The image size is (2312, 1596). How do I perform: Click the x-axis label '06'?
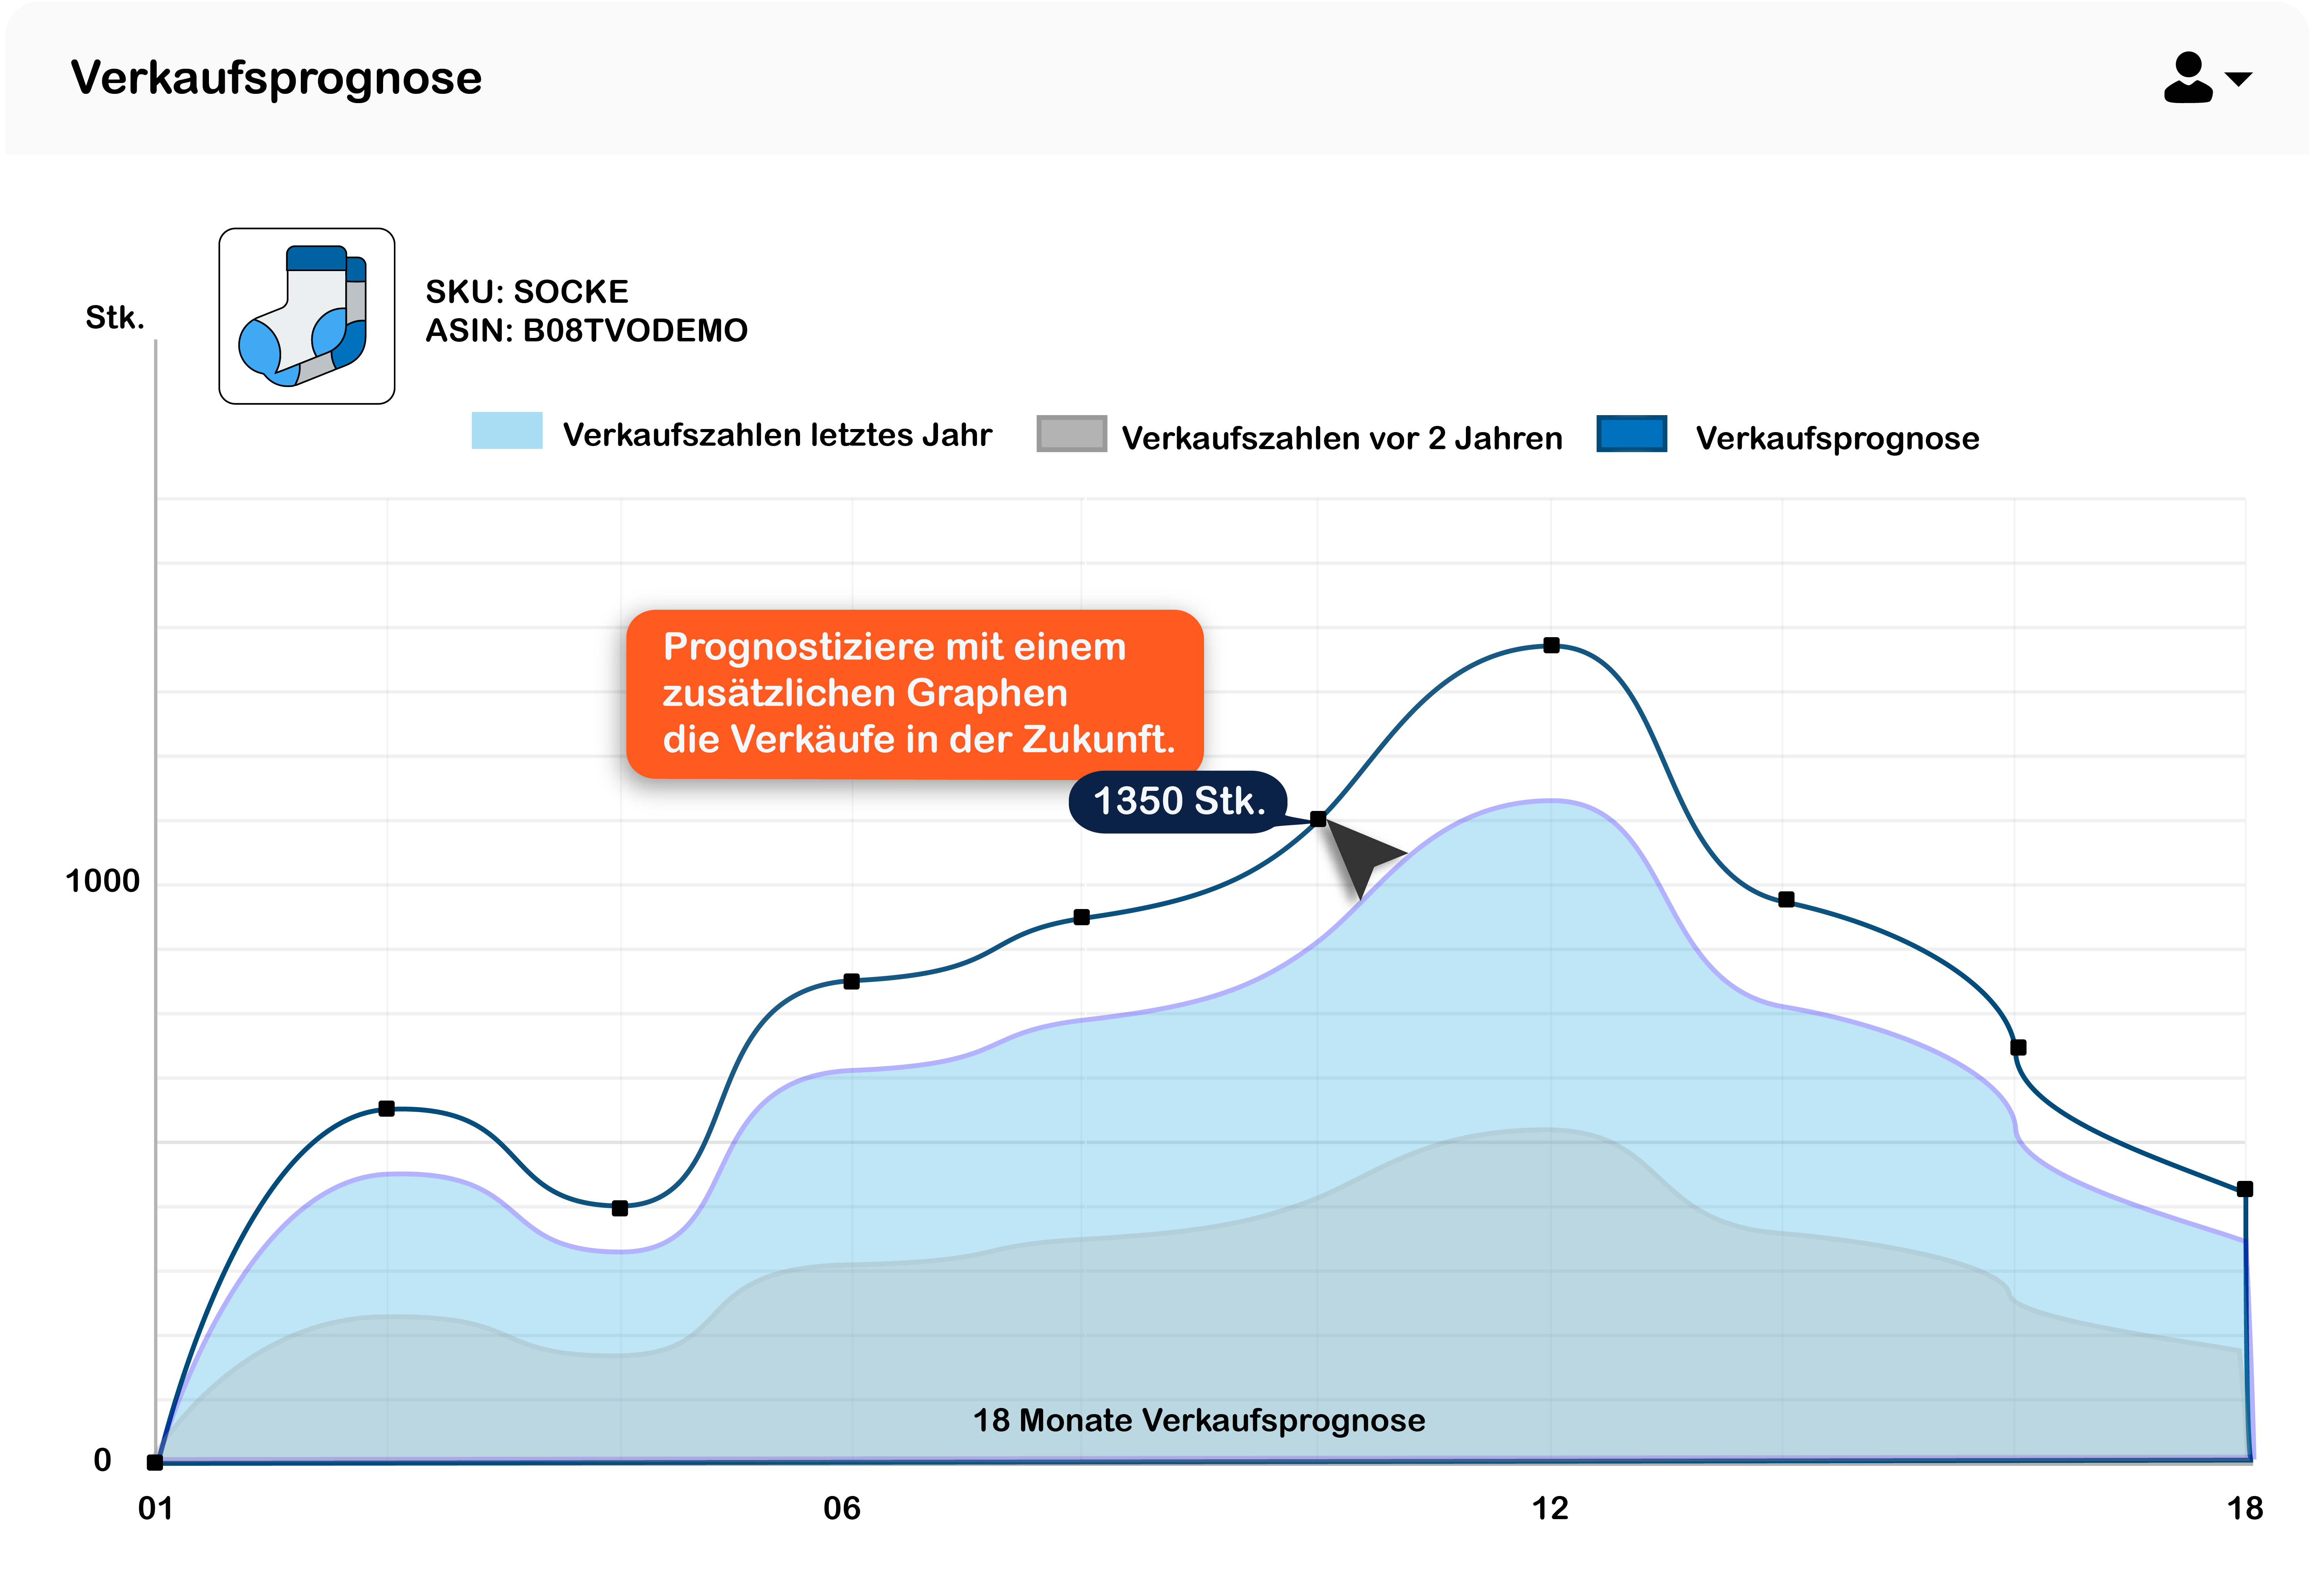(x=842, y=1508)
